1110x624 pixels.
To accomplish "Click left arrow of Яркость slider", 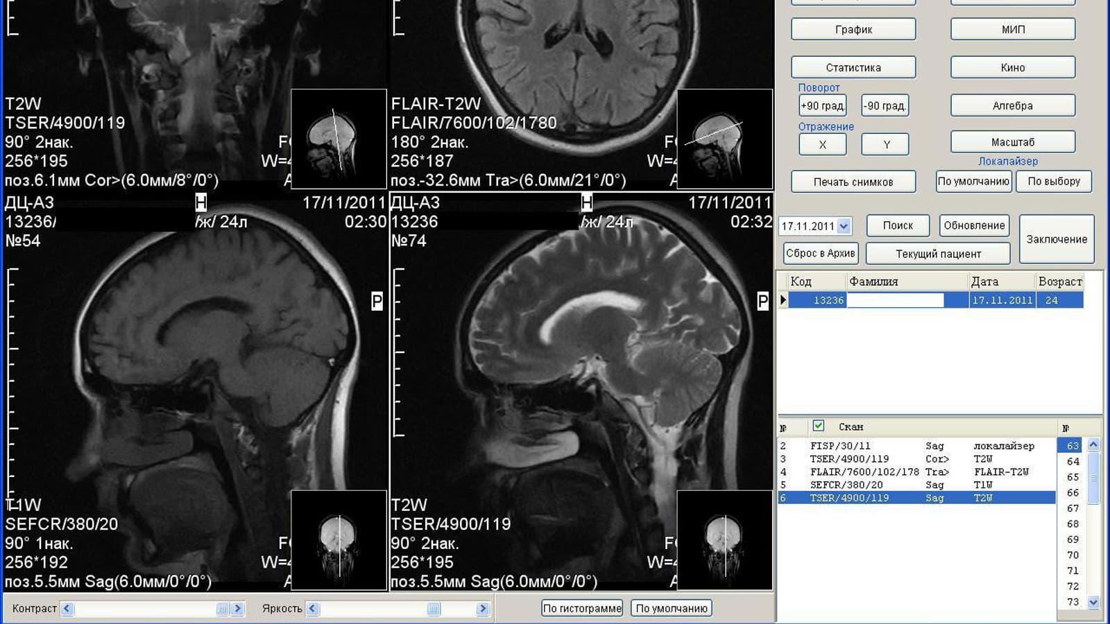I will 313,609.
